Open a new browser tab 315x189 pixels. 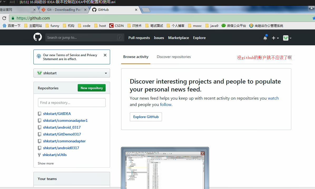click(x=146, y=10)
